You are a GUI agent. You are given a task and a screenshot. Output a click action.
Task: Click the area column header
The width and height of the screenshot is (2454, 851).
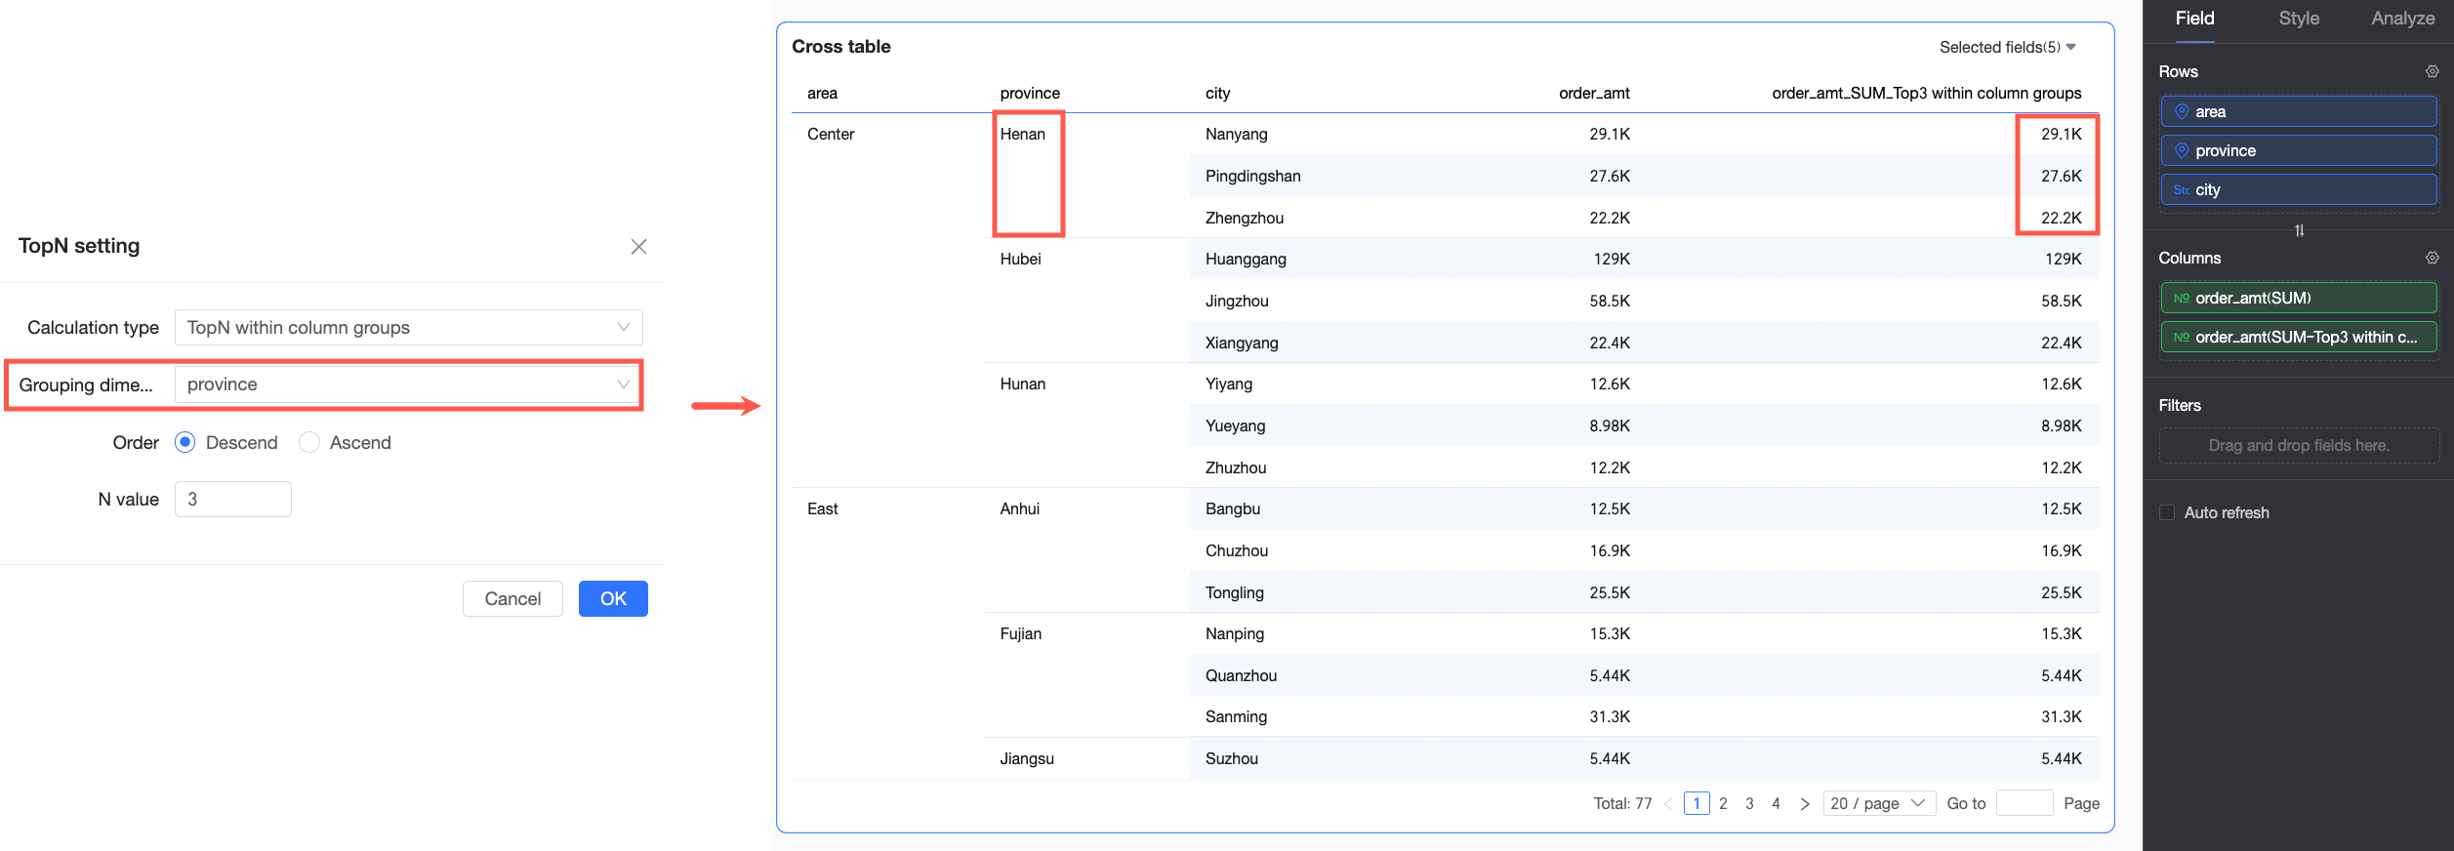coord(822,93)
